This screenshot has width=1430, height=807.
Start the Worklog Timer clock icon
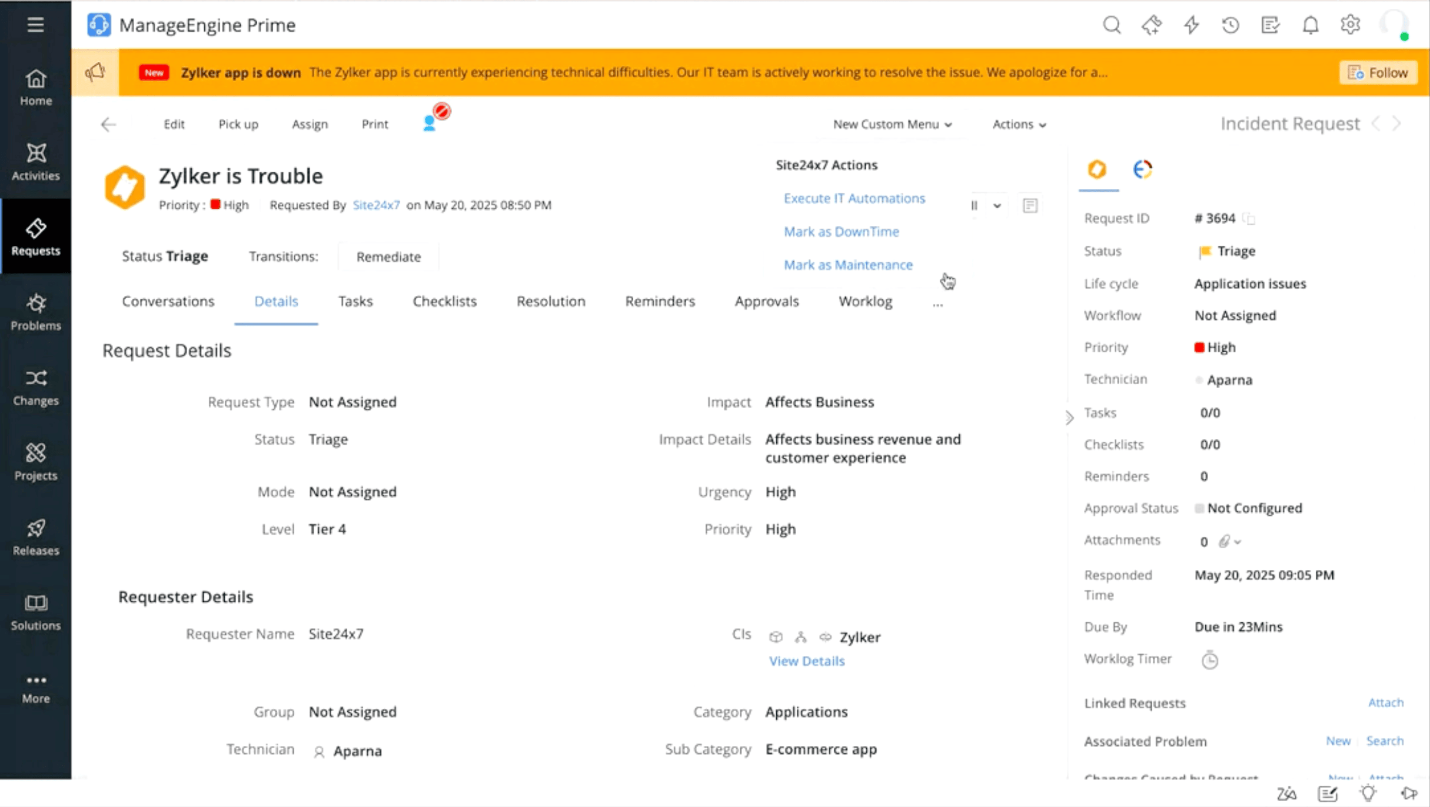(1210, 660)
